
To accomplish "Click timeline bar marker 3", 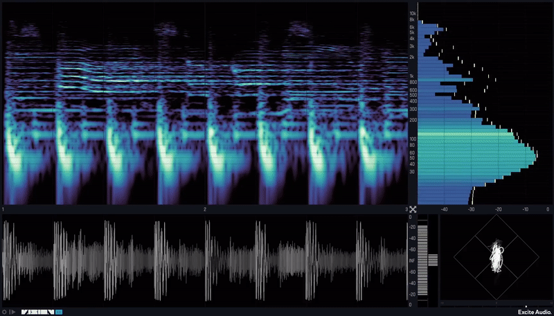I will [406, 209].
